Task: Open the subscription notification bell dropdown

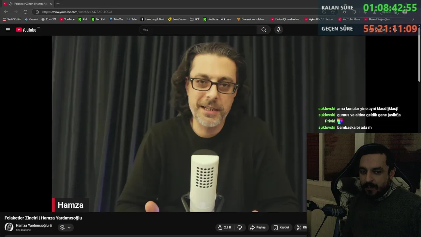Action: point(65,227)
